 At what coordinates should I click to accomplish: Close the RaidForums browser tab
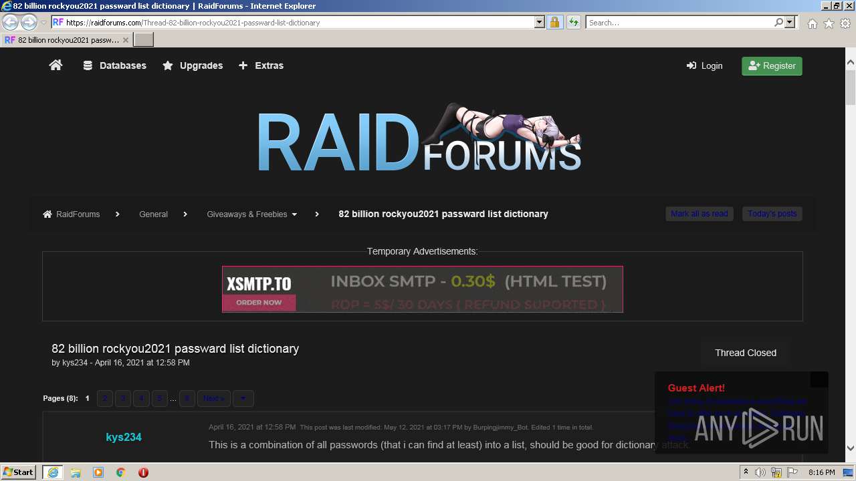click(125, 40)
